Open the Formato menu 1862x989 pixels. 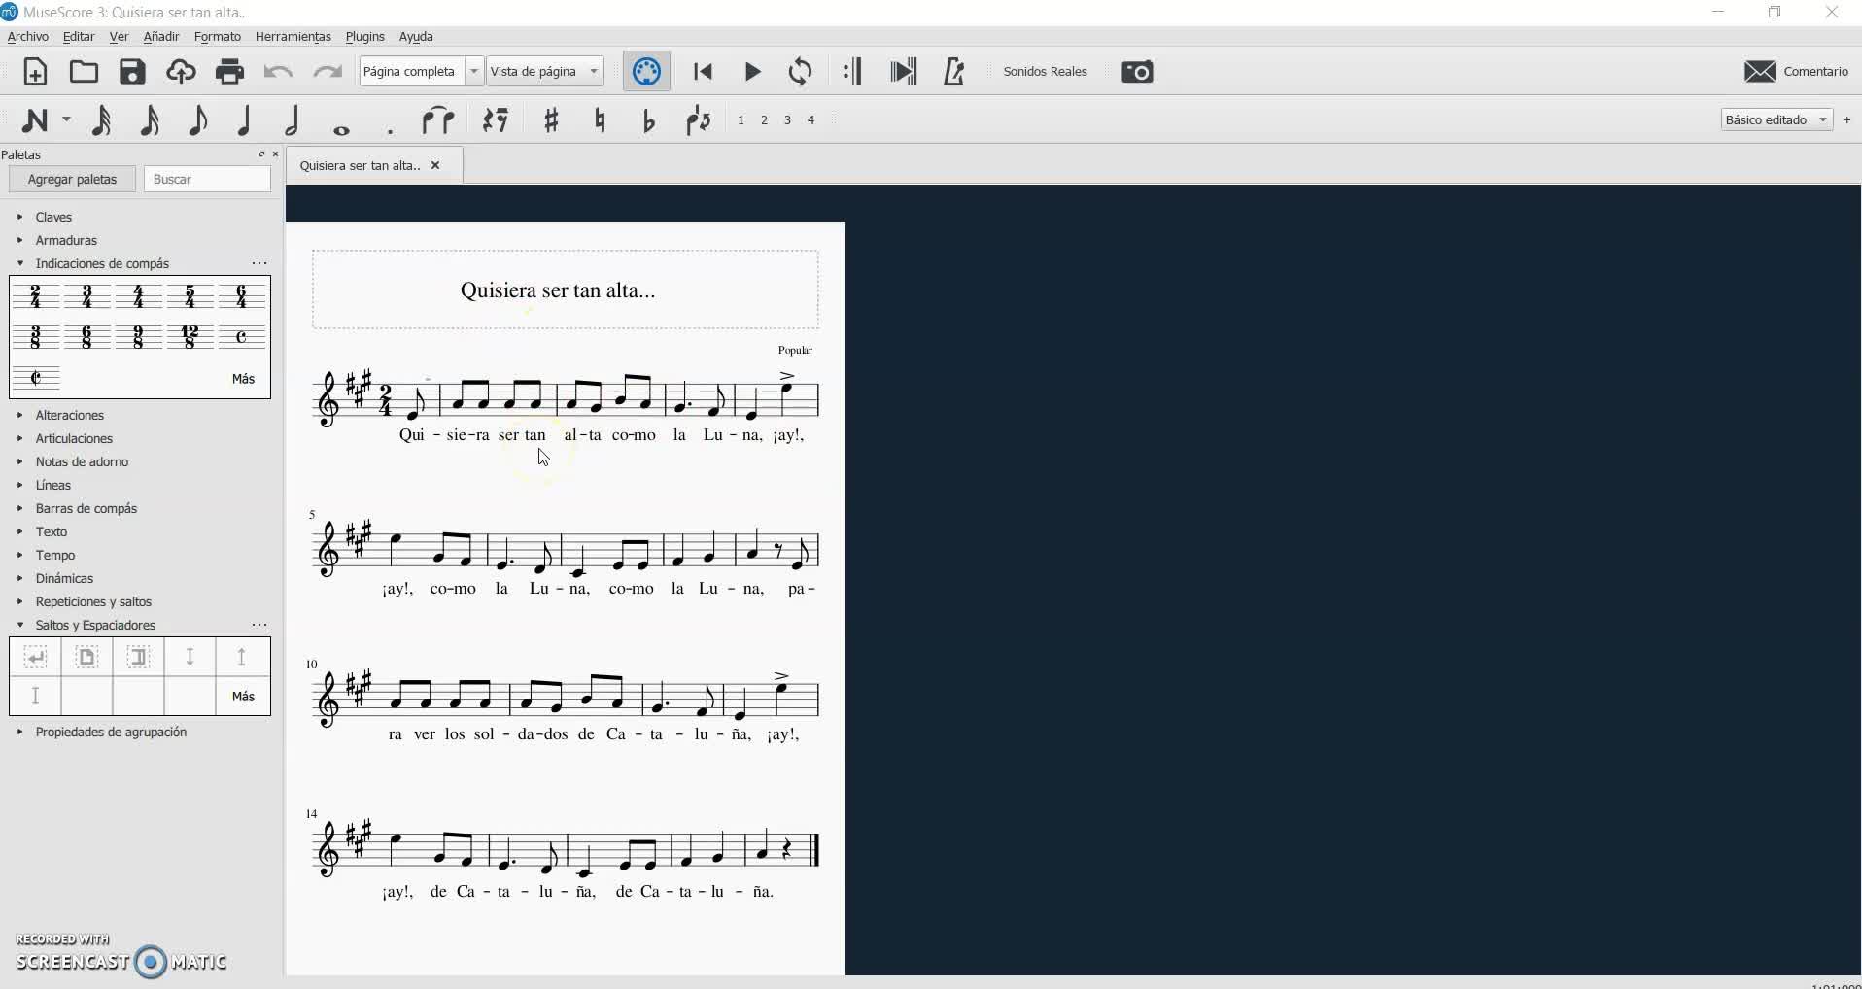[x=218, y=37]
